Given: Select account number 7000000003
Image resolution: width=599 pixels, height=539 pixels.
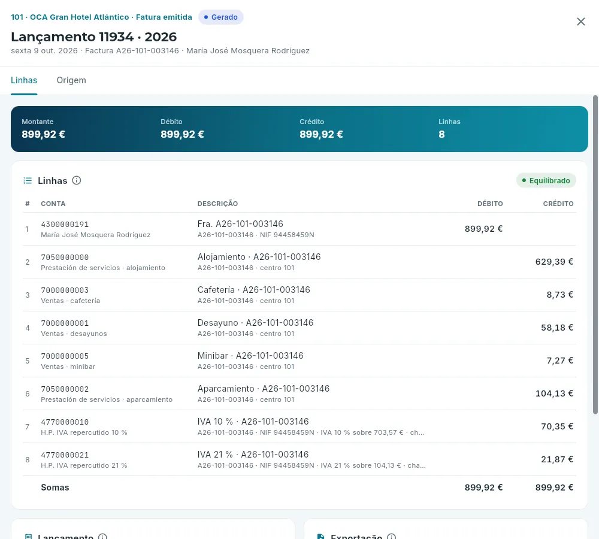Looking at the screenshot, I should (x=65, y=290).
